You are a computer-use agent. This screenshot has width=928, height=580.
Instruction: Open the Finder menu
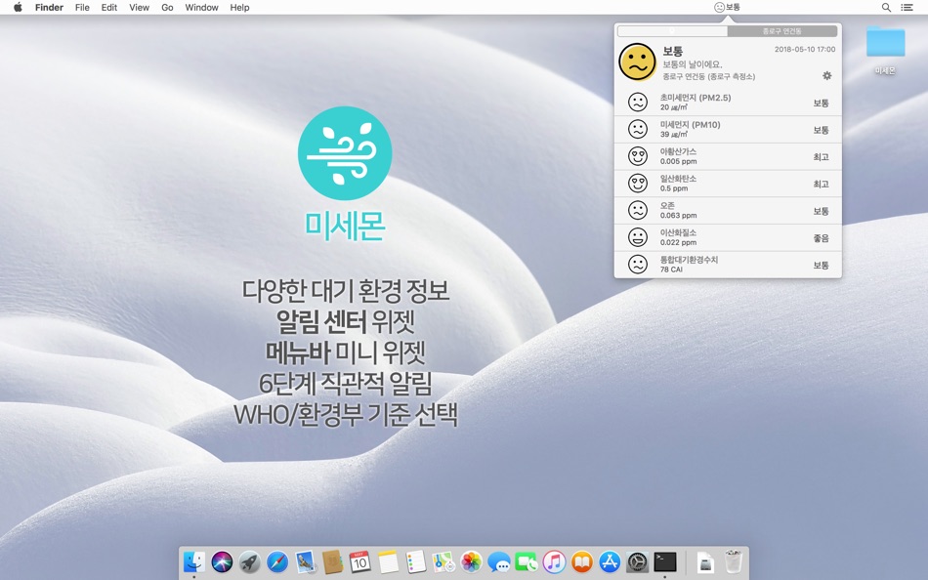49,7
